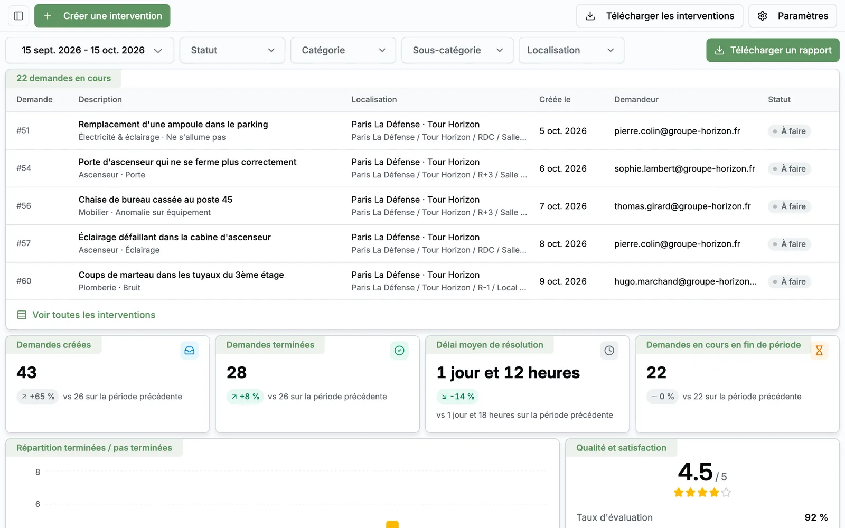Click the checkmark icon on Demandes terminées card

(x=399, y=351)
